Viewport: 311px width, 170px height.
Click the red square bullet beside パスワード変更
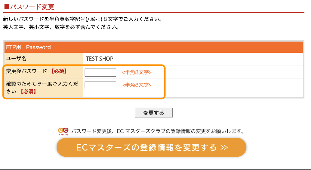pyautogui.click(x=7, y=6)
